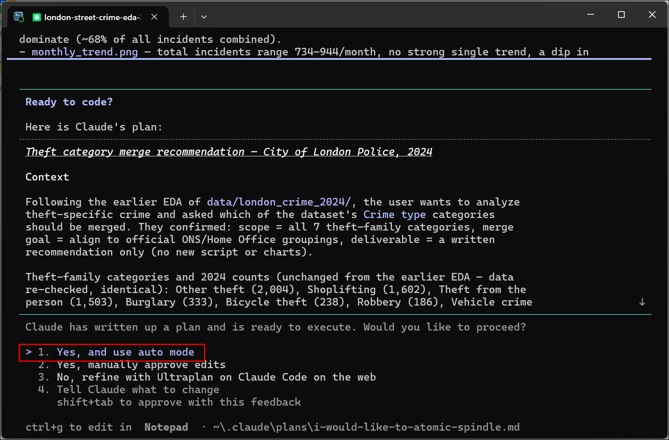
Task: Click 'Here is Claude's plan:' text
Action: [x=94, y=127]
